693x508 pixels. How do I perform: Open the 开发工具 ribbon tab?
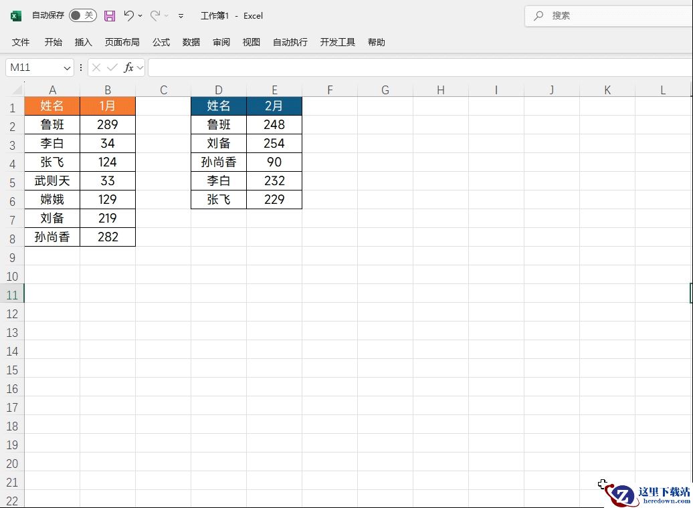[338, 42]
